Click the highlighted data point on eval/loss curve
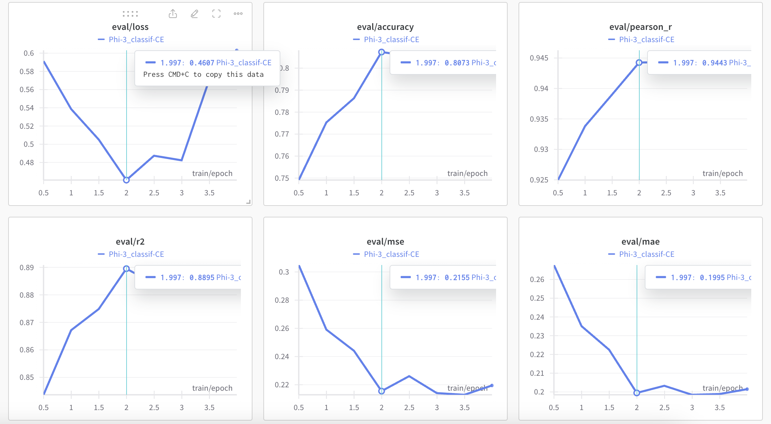Screen dimensions: 771x424 126,180
